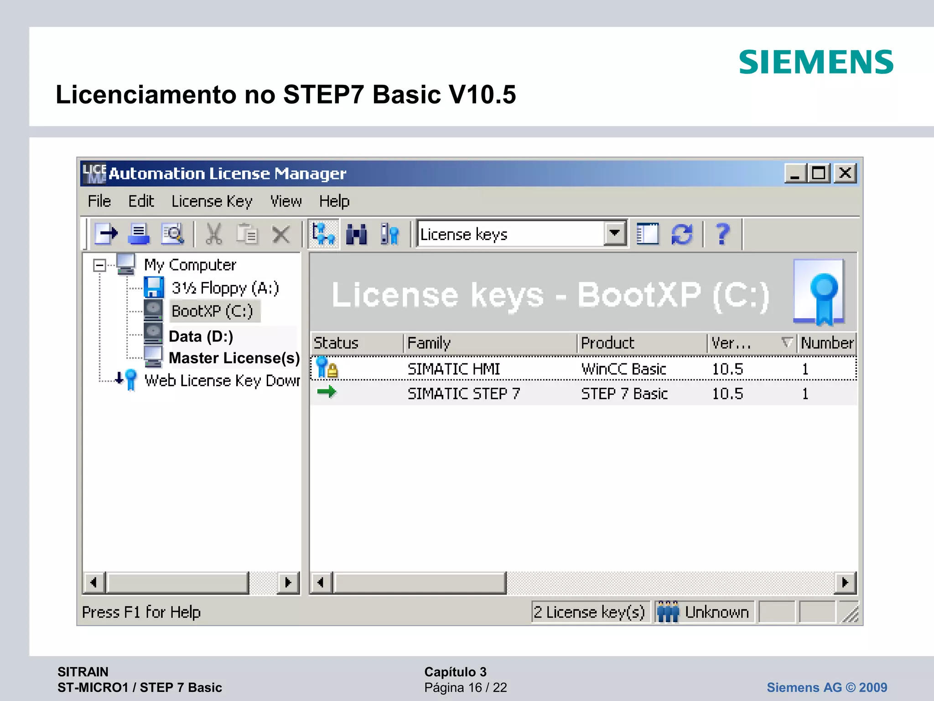Click the users icon in the status bar

[x=668, y=612]
